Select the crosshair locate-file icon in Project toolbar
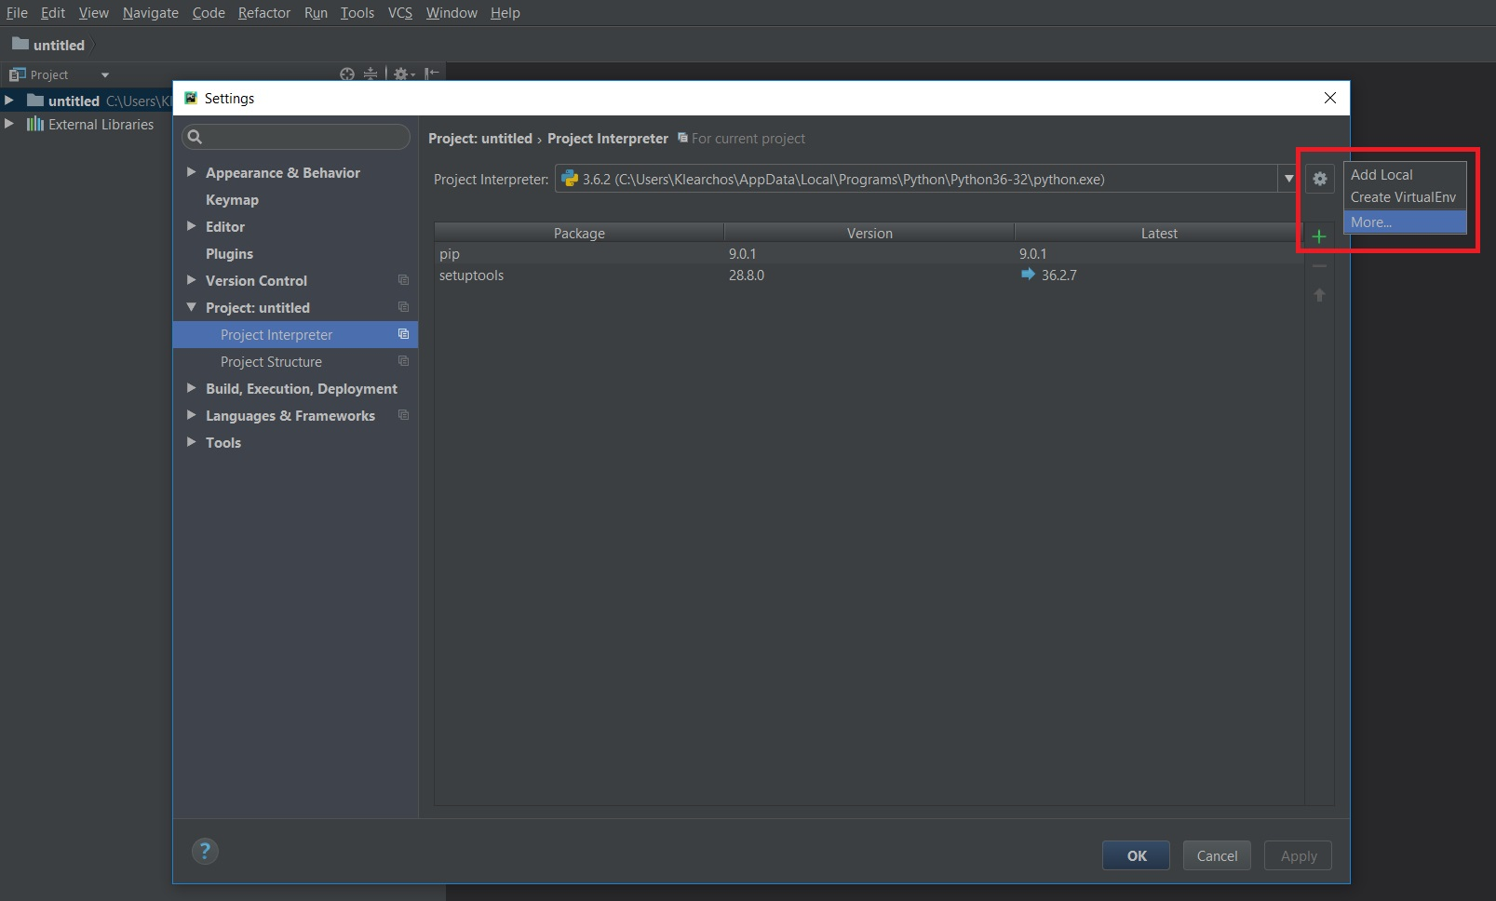 [346, 74]
